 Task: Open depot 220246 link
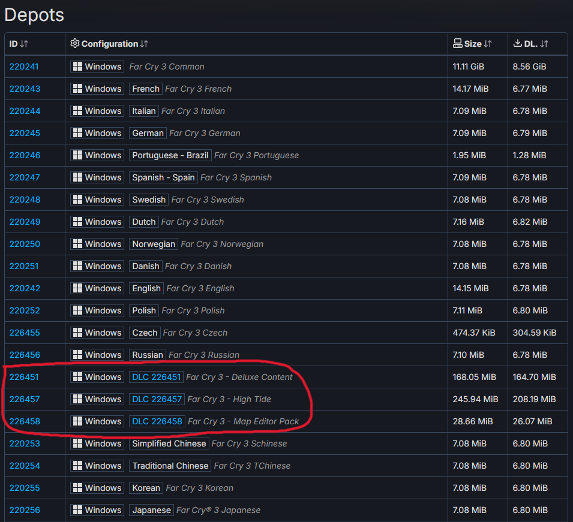25,155
